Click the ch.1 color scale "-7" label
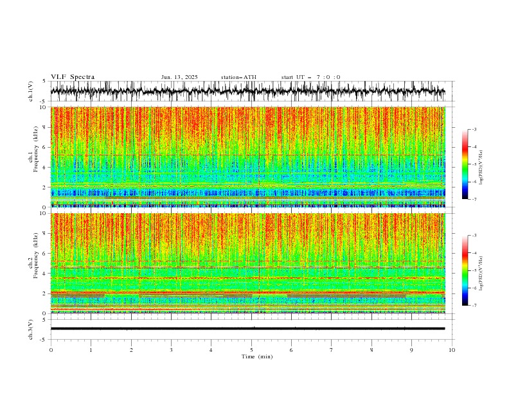This screenshot has width=509, height=393. pos(474,199)
